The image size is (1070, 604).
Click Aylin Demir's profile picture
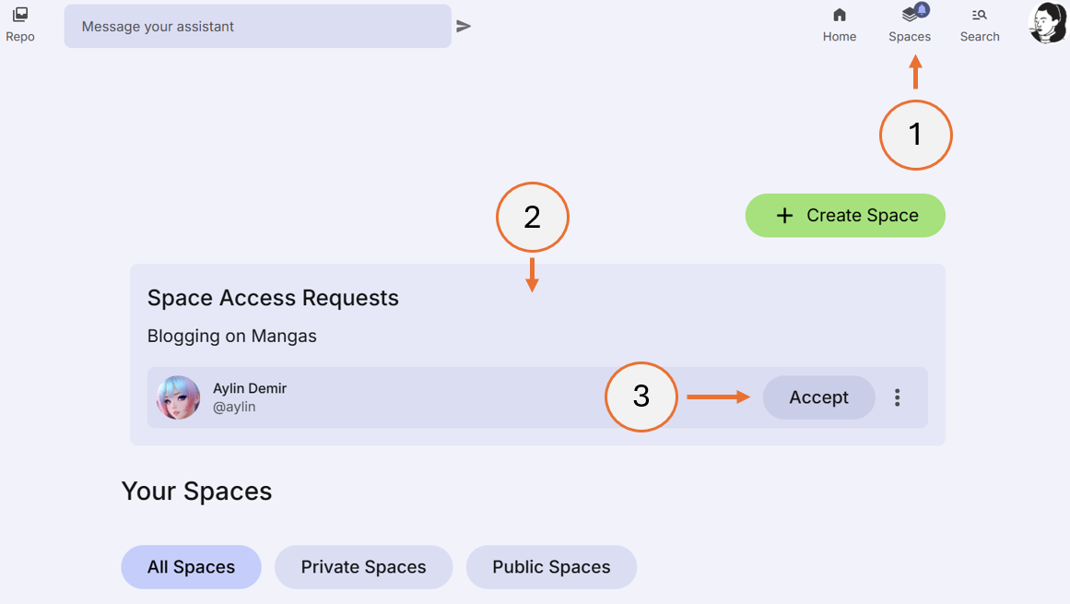point(178,397)
